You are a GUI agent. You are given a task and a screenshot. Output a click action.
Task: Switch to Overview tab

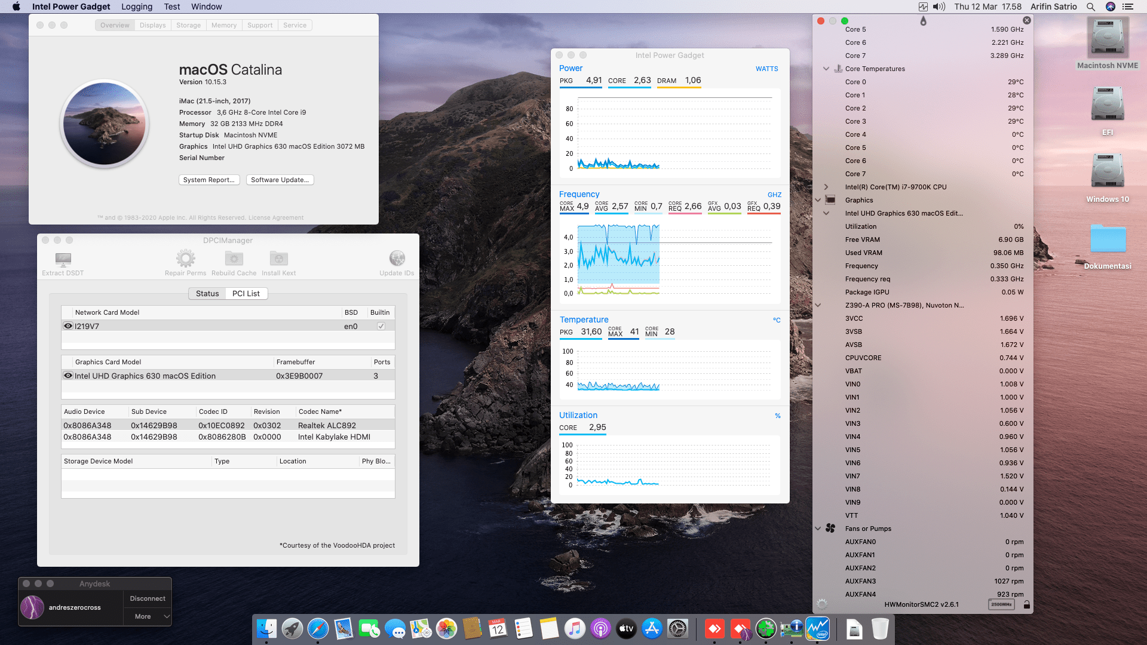click(115, 25)
